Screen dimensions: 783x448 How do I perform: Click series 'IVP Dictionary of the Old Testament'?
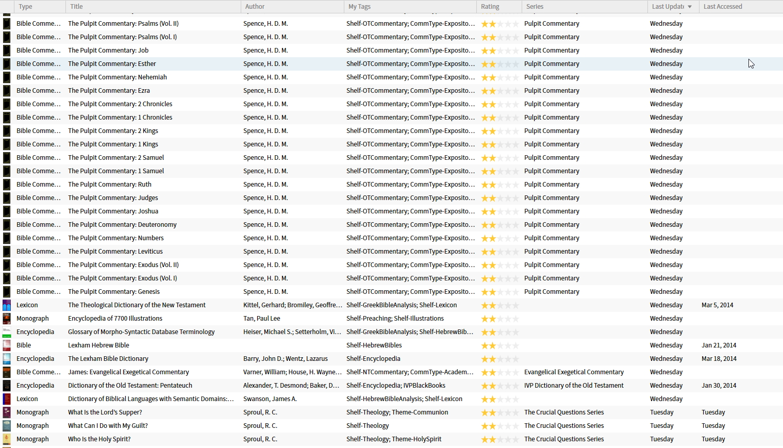click(574, 386)
